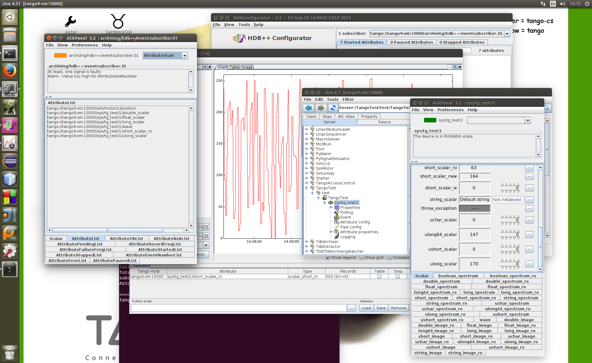This screenshot has width=592, height=363.
Task: Collapse the TangoTest server node in the Jive tree
Action: [307, 188]
